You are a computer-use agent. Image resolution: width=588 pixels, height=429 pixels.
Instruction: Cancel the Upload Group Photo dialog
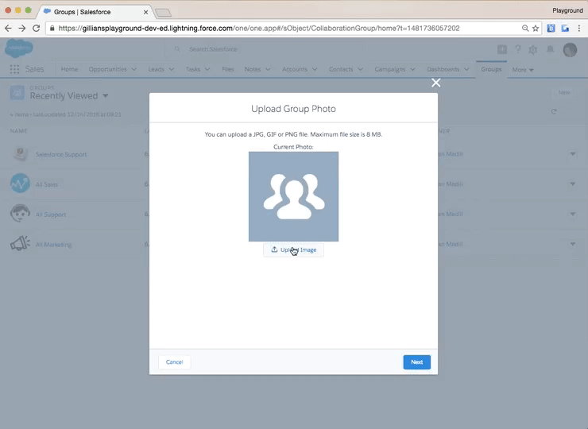(x=174, y=362)
